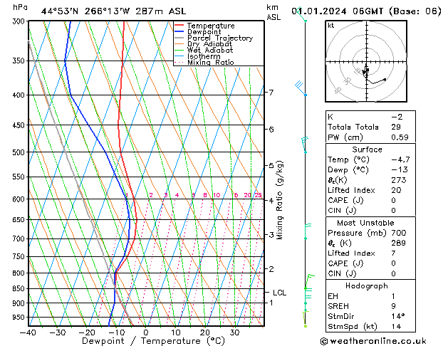The image size is (448, 346).
Task: Click the -40 temperature axis label
Action: coord(28,332)
